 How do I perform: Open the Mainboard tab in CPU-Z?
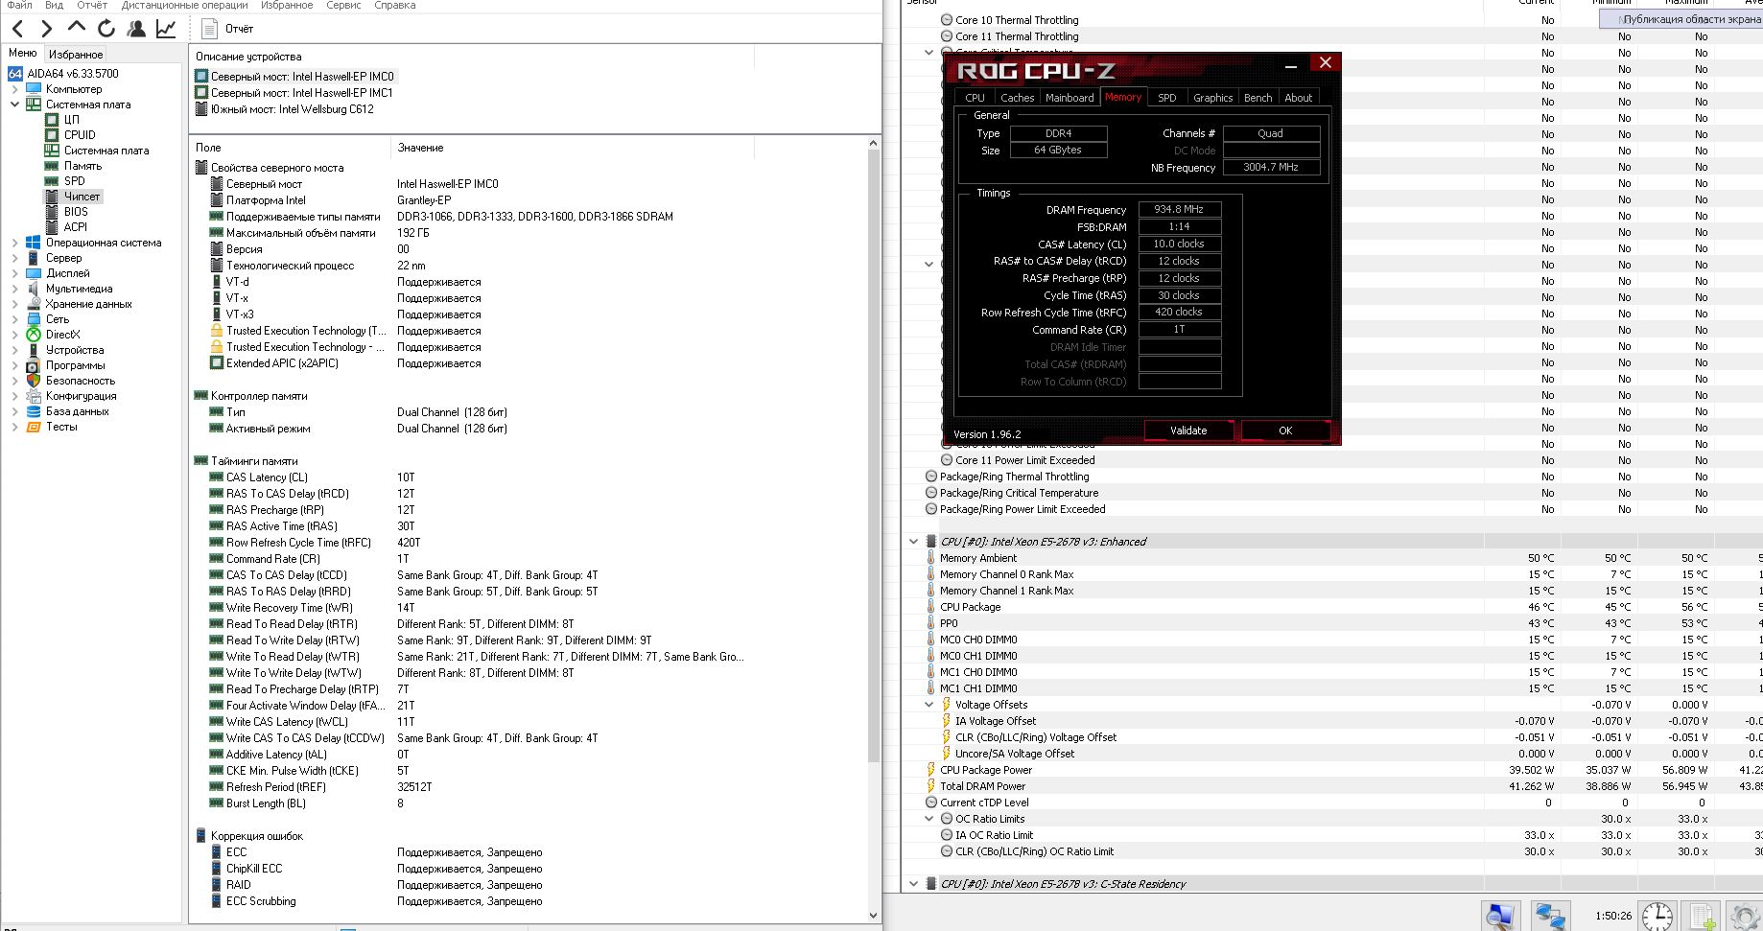point(1070,98)
